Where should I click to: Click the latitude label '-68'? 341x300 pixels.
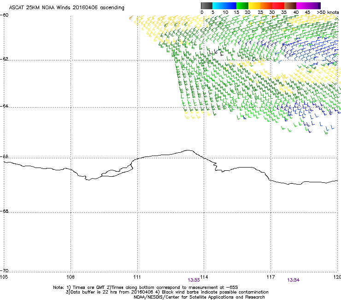4,211
